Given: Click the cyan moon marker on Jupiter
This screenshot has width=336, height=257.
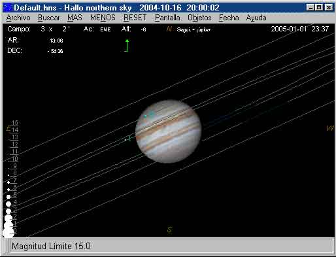Looking at the screenshot, I should [149, 114].
